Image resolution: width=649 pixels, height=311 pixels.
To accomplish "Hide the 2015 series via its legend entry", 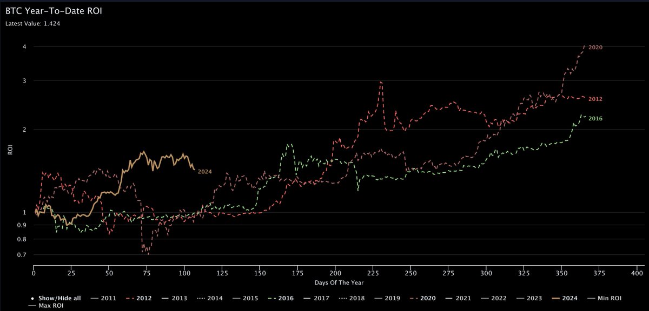I will point(249,298).
